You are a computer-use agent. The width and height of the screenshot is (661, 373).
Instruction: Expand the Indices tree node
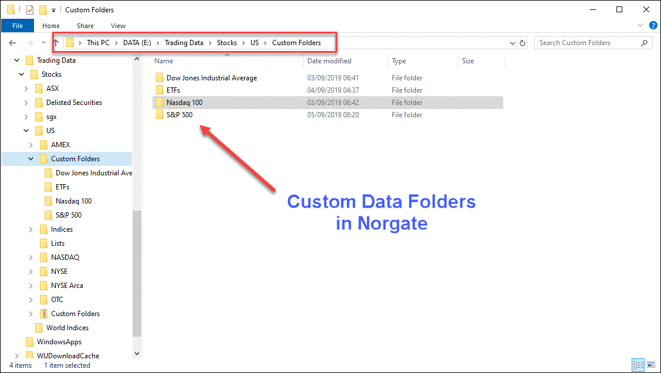[x=30, y=229]
